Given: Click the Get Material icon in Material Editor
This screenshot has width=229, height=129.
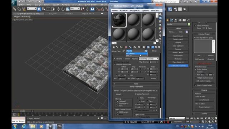Looking at the screenshot, I should pyautogui.click(x=113, y=47).
